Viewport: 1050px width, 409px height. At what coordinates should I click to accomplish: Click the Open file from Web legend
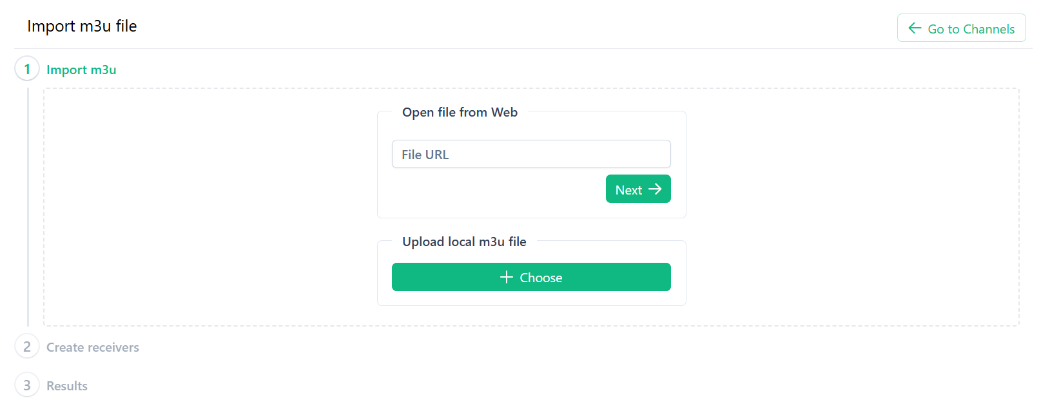pyautogui.click(x=460, y=112)
